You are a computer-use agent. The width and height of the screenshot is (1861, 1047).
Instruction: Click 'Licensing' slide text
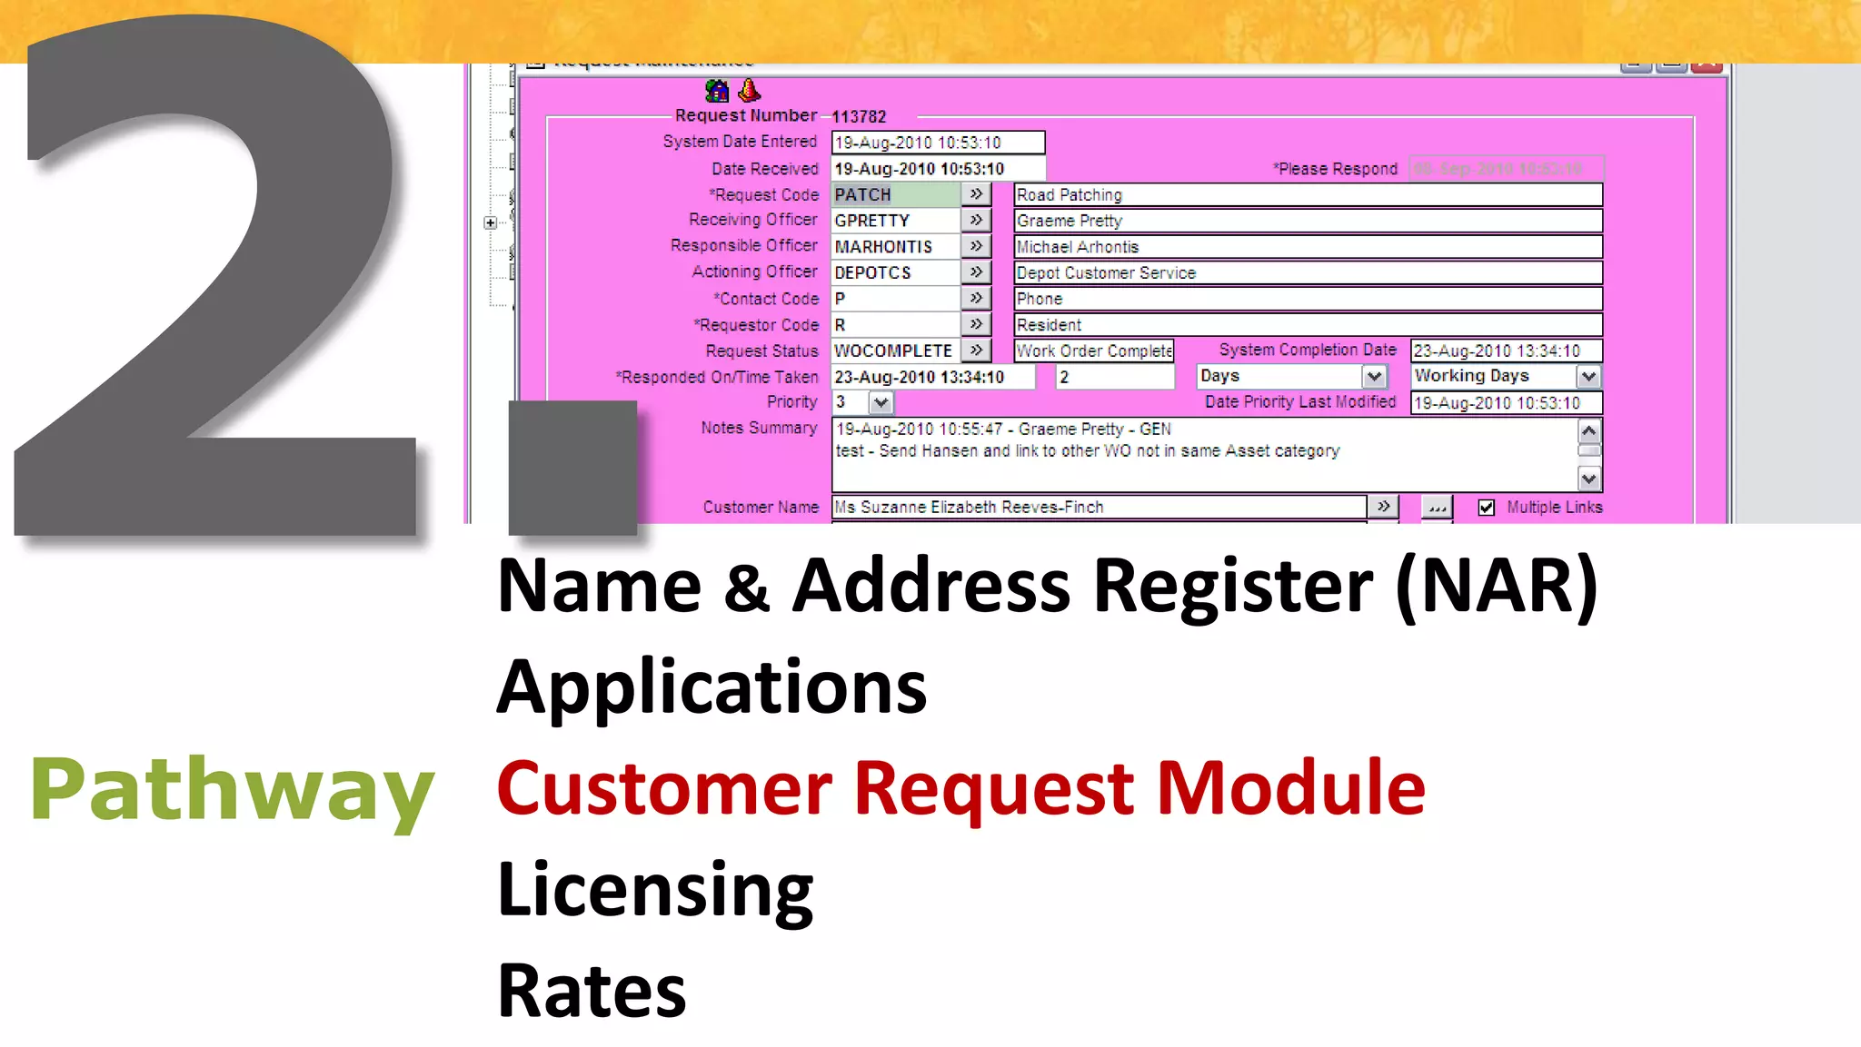(x=655, y=891)
